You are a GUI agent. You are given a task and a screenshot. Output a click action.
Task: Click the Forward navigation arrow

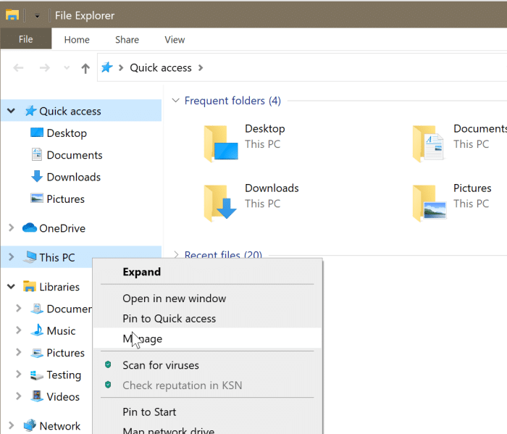(x=45, y=68)
